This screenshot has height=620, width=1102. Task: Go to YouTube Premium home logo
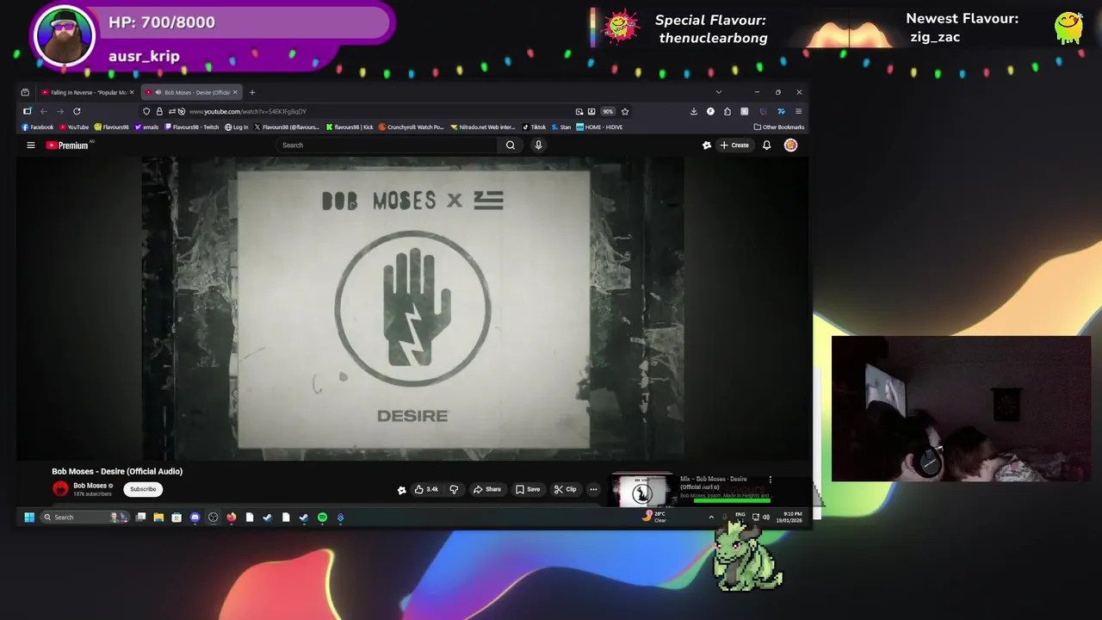pyautogui.click(x=67, y=146)
